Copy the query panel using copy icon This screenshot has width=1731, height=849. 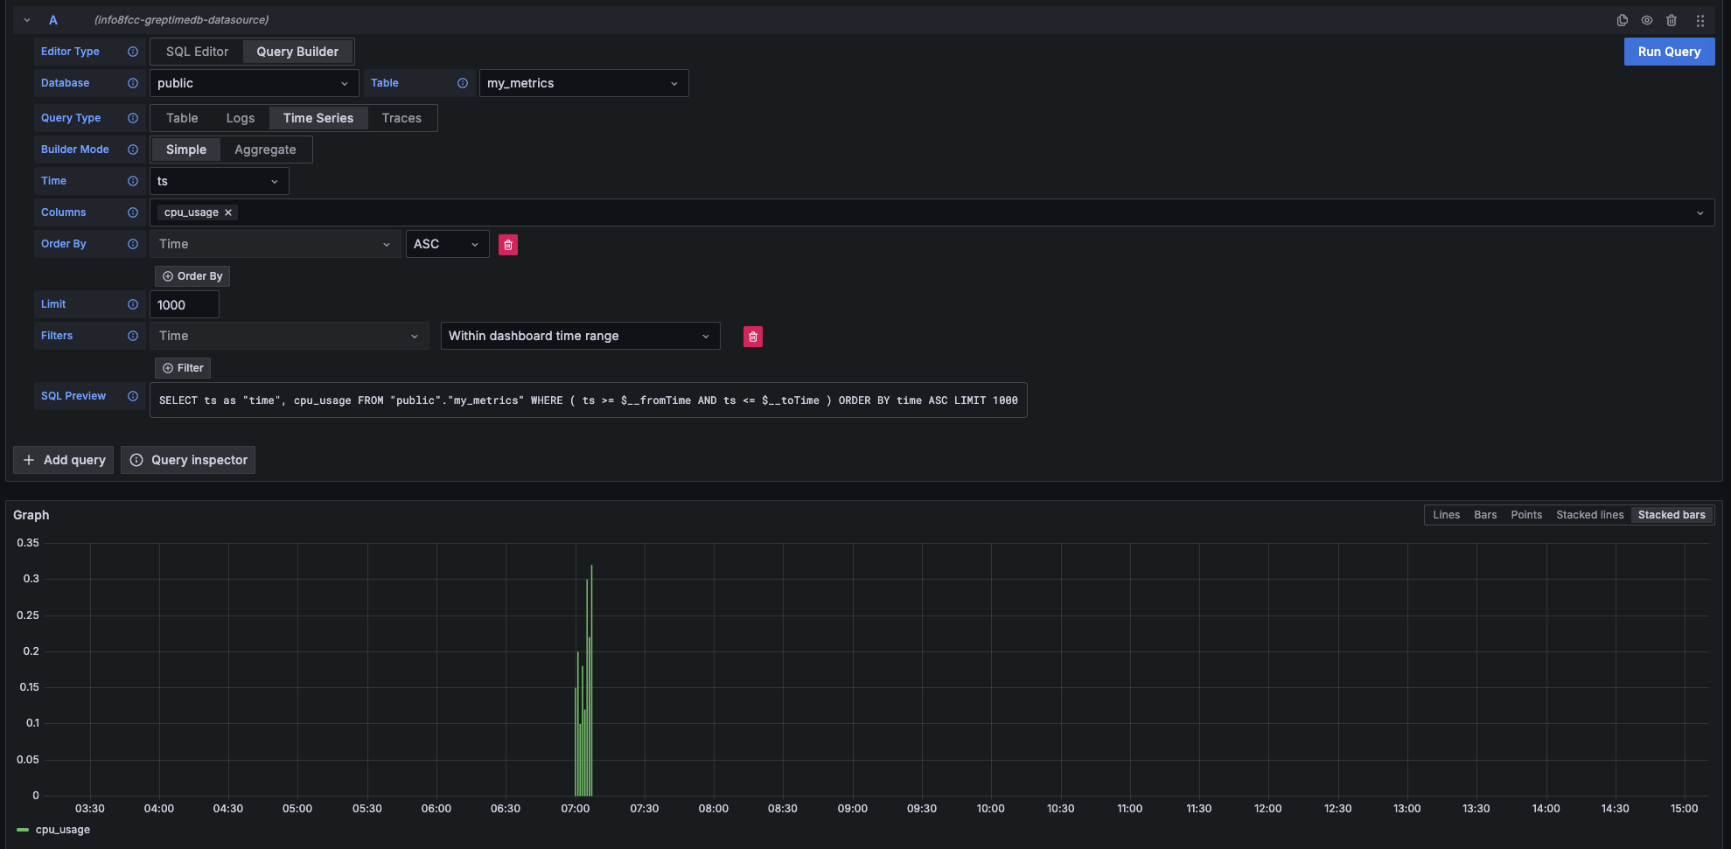point(1621,19)
